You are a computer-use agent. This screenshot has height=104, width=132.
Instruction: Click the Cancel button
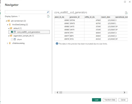coord(123,100)
